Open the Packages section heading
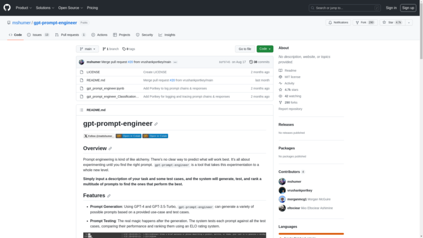Viewport: 423px width, 238px height. [x=286, y=148]
